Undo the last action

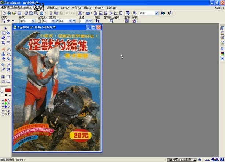(x=68, y=13)
